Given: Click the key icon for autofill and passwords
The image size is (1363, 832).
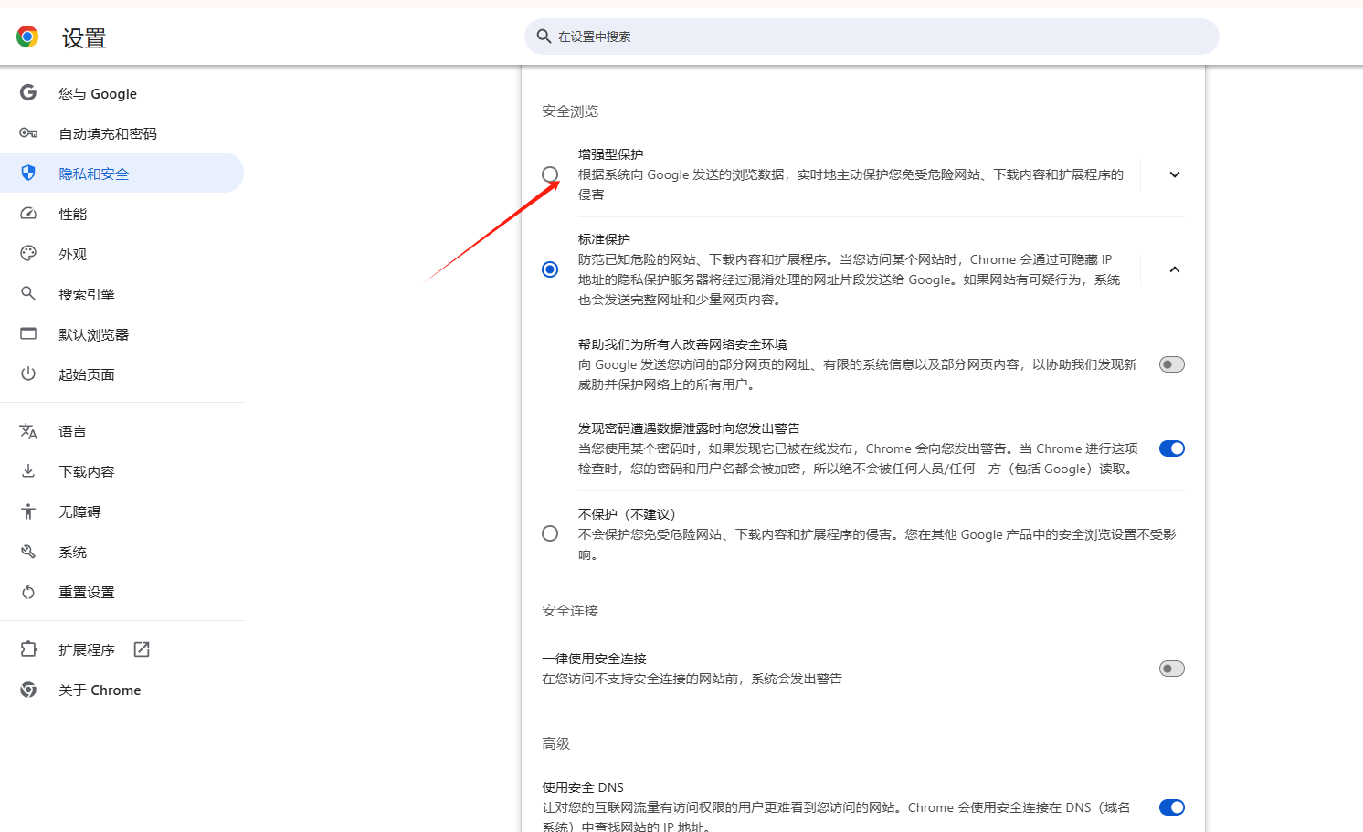Looking at the screenshot, I should 28,133.
